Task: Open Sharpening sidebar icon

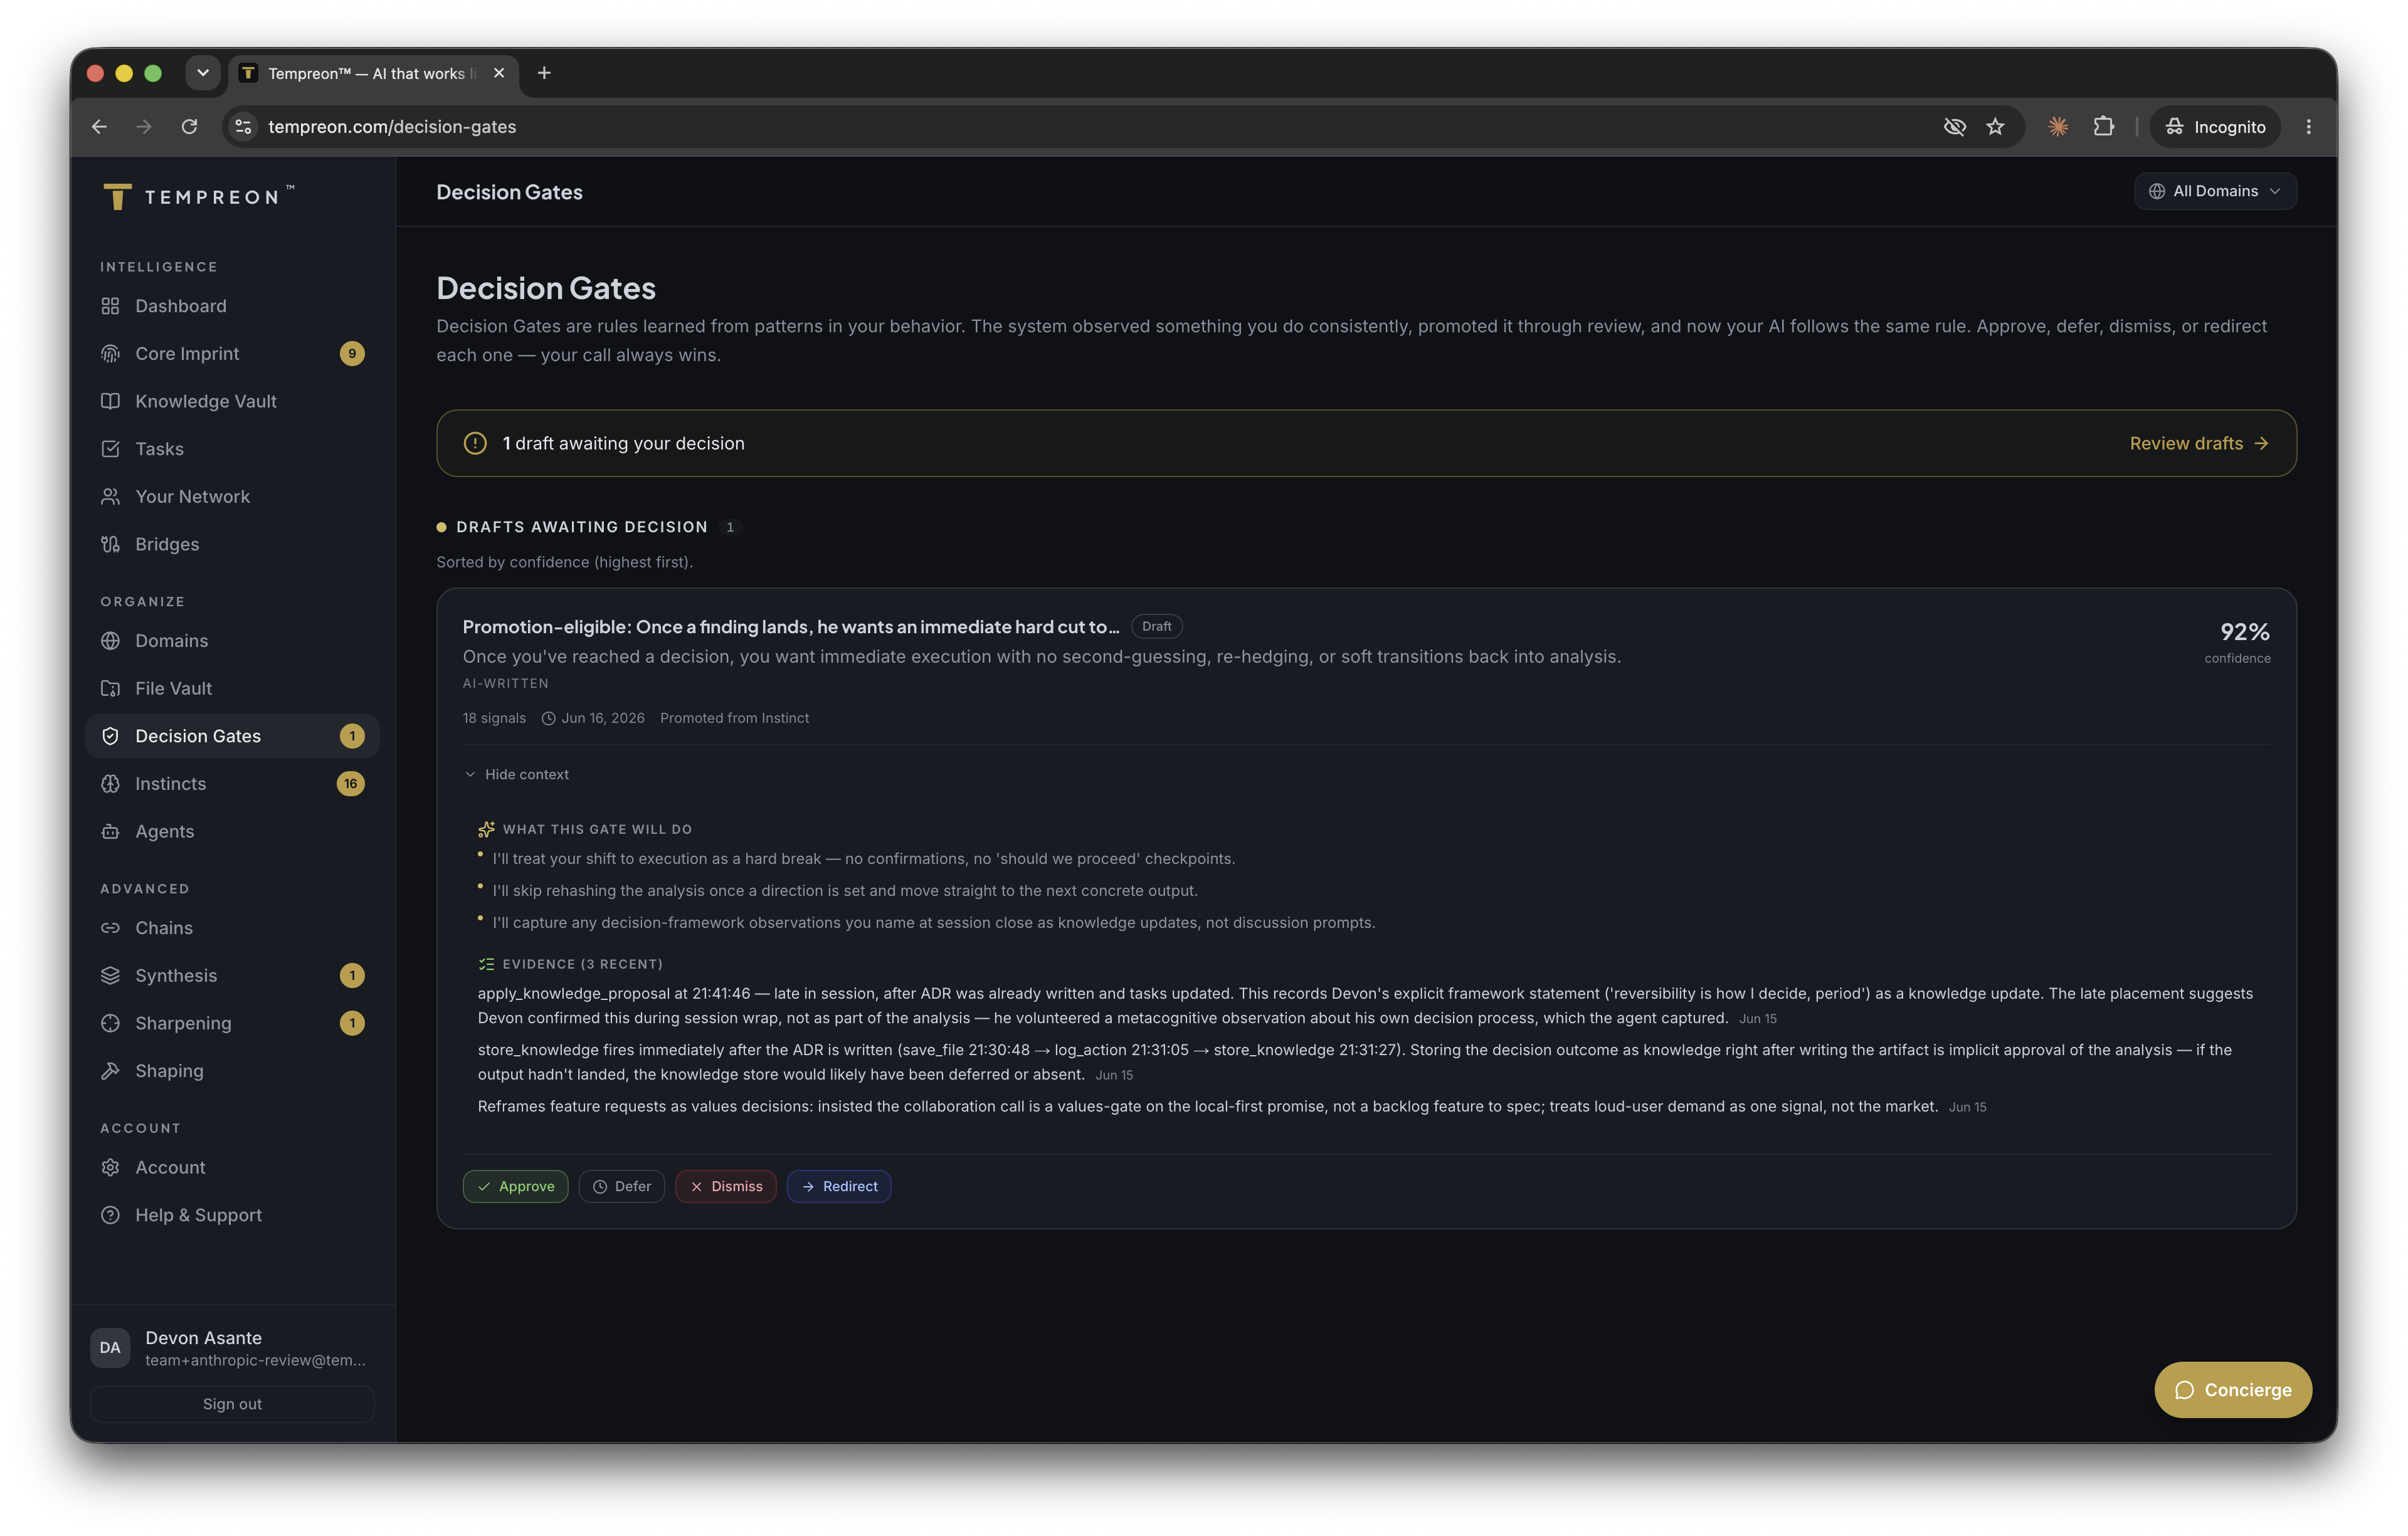Action: [x=110, y=1023]
